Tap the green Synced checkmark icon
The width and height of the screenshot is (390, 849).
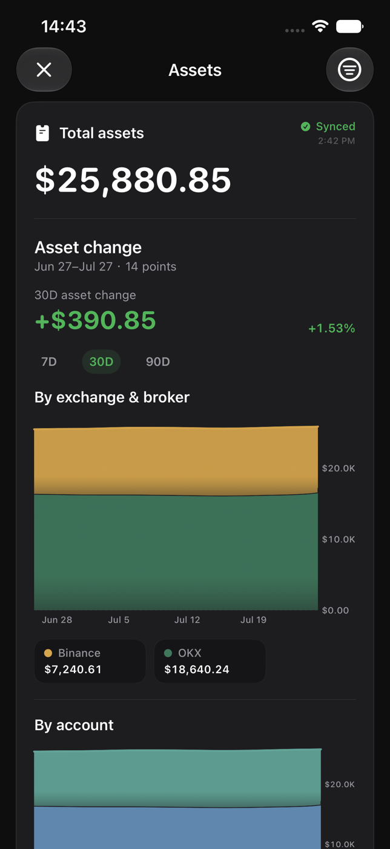pos(306,126)
